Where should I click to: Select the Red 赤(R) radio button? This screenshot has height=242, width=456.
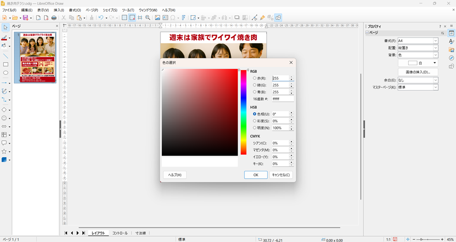pyautogui.click(x=254, y=78)
